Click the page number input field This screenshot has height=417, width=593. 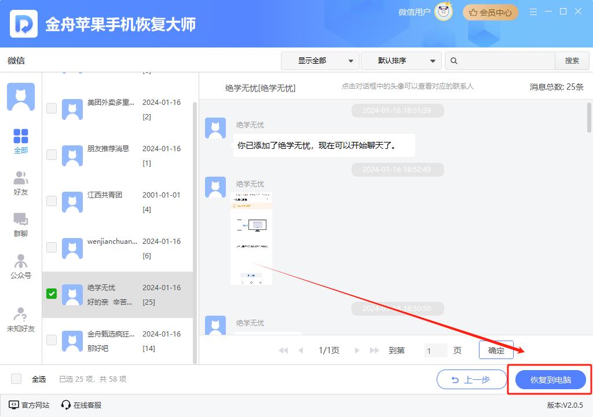click(x=435, y=350)
